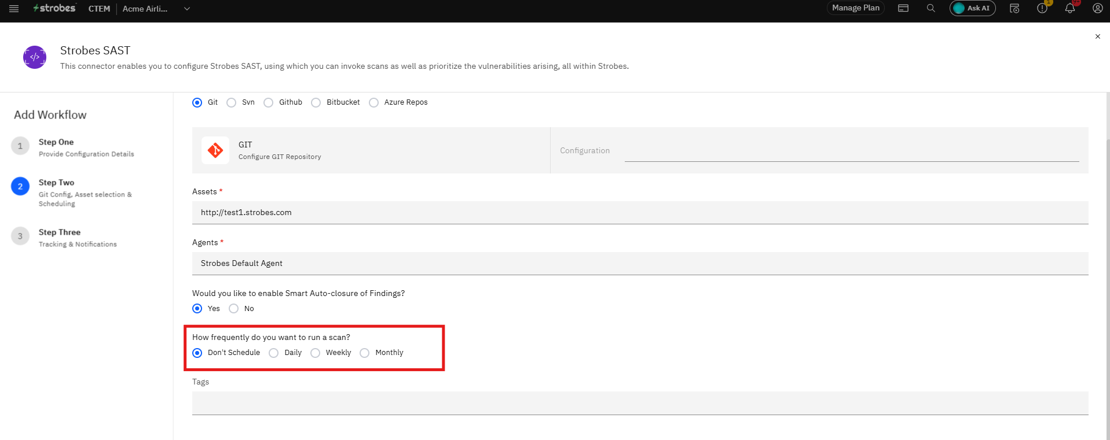The width and height of the screenshot is (1110, 440).
Task: Open the user profile icon
Action: 1098,8
